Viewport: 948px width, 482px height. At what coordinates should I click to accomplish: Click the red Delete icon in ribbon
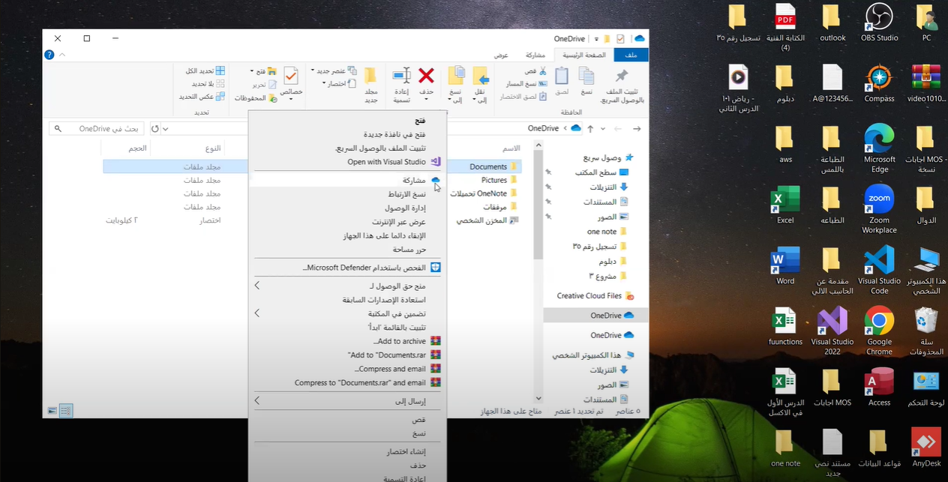click(426, 76)
